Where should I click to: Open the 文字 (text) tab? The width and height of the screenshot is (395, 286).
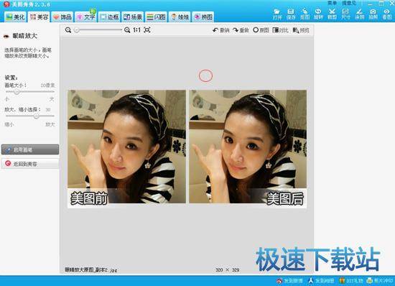tap(86, 17)
